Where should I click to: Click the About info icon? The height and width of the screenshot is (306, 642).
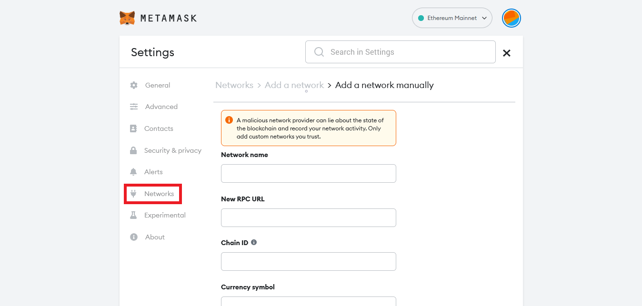pos(134,237)
